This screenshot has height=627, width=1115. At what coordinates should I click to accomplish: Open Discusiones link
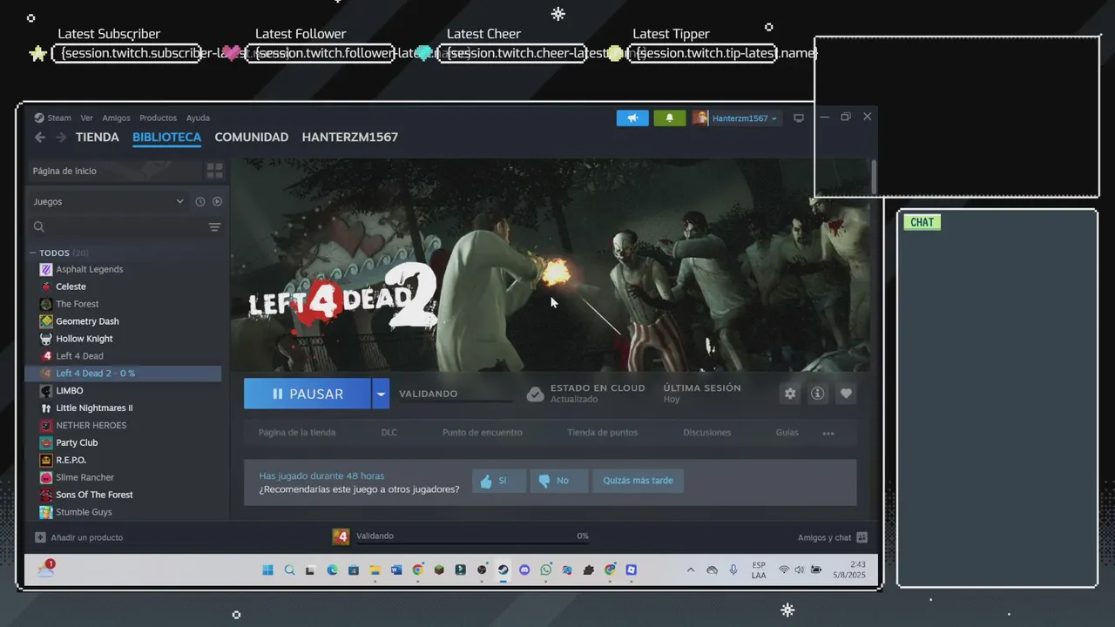click(706, 433)
